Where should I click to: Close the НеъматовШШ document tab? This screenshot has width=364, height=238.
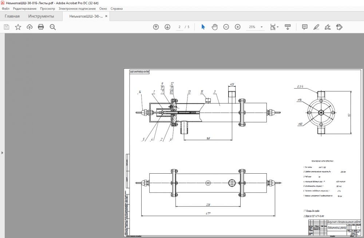pyautogui.click(x=107, y=16)
